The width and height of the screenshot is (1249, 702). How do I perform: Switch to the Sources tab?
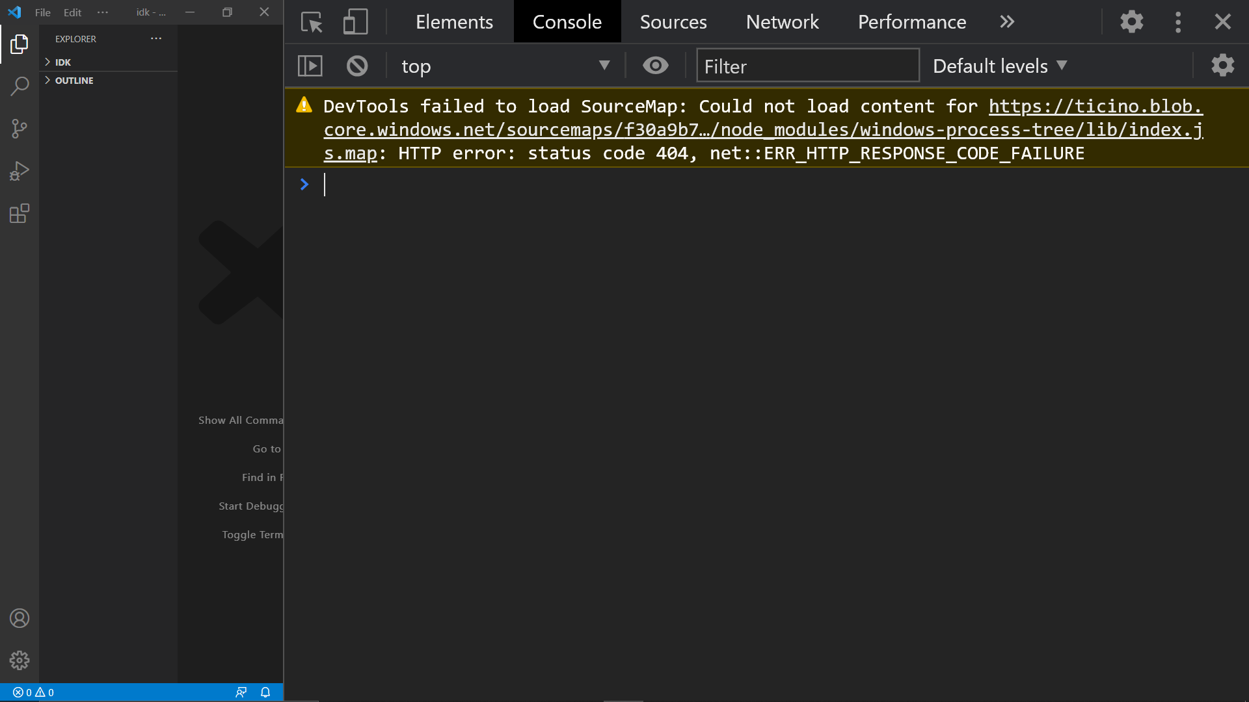pyautogui.click(x=673, y=22)
